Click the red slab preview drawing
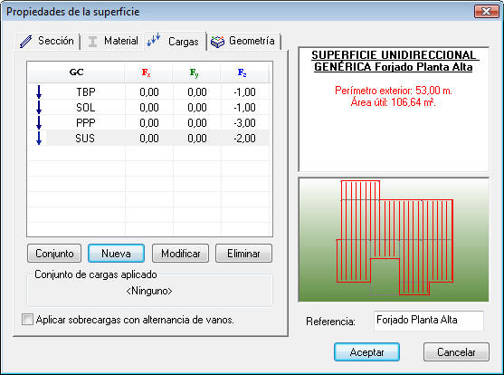The height and width of the screenshot is (375, 504). point(395,238)
